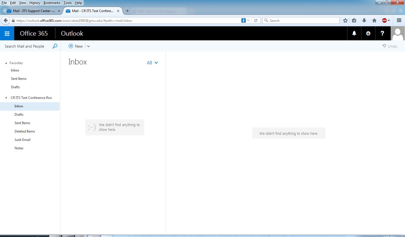Click the search magnifier icon for mail

[x=55, y=46]
